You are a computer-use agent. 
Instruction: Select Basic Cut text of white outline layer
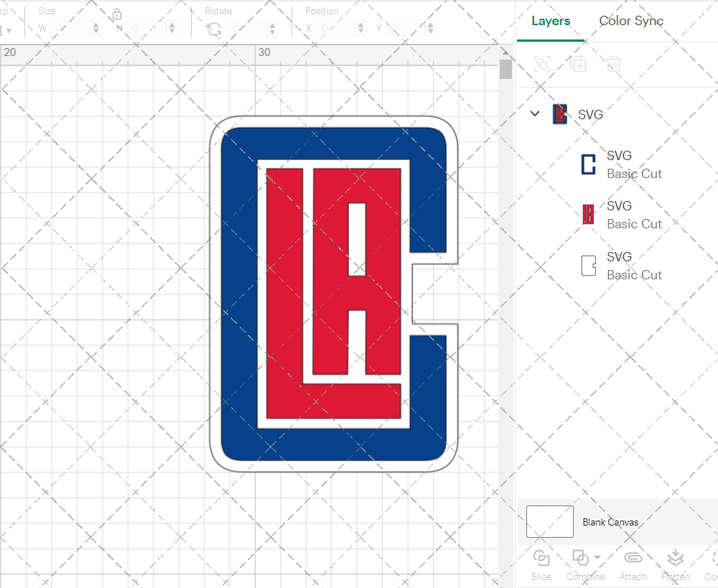tap(634, 275)
